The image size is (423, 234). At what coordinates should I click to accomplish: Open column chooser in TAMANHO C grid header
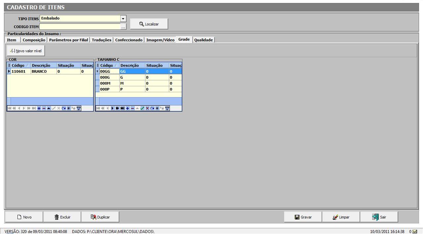97,65
